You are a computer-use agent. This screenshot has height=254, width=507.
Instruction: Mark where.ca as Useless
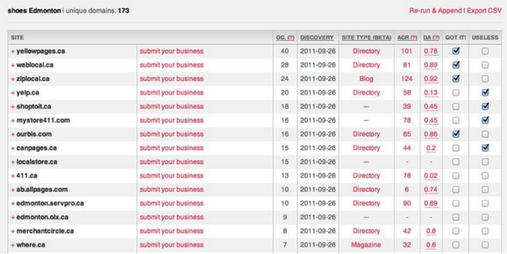pyautogui.click(x=485, y=245)
